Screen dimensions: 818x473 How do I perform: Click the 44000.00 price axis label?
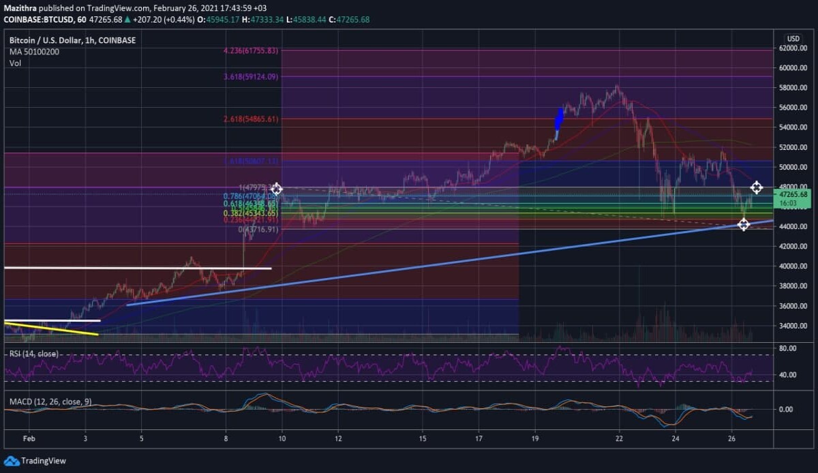coord(795,226)
